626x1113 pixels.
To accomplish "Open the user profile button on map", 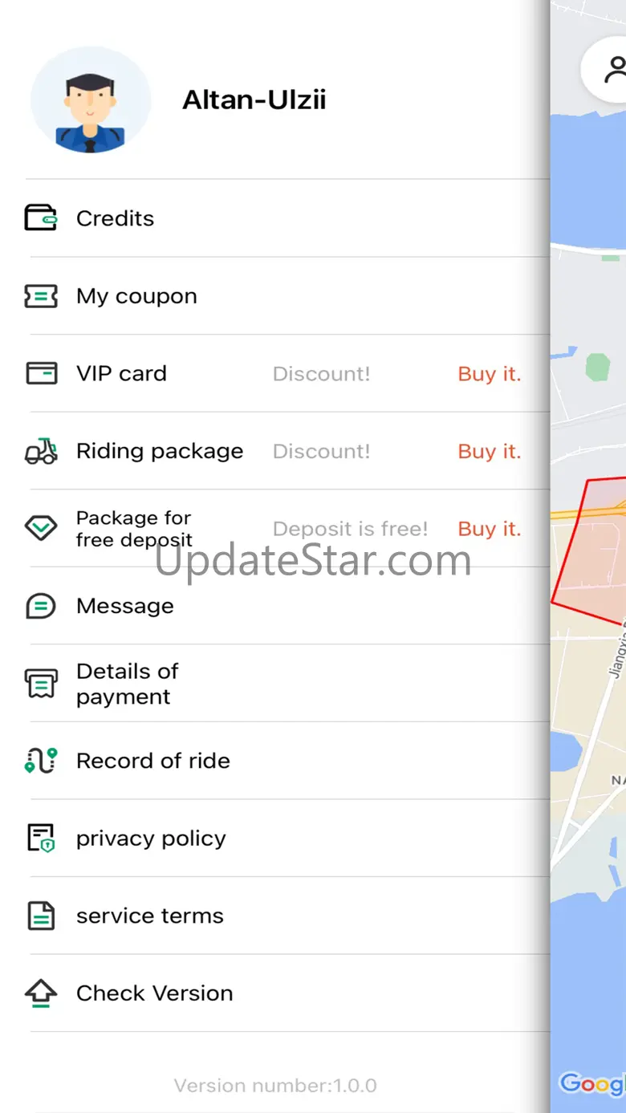I will tap(615, 70).
